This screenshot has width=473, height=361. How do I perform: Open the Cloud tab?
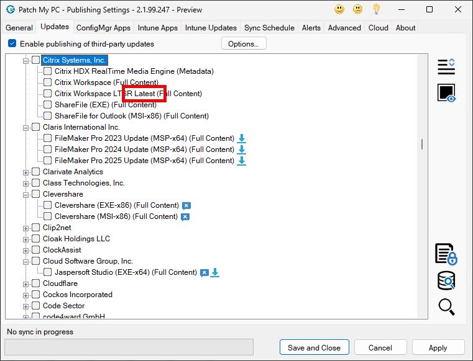pyautogui.click(x=378, y=28)
